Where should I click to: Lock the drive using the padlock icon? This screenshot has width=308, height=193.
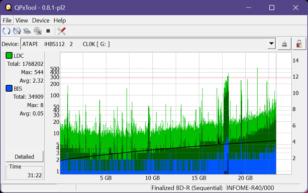click(x=299, y=44)
